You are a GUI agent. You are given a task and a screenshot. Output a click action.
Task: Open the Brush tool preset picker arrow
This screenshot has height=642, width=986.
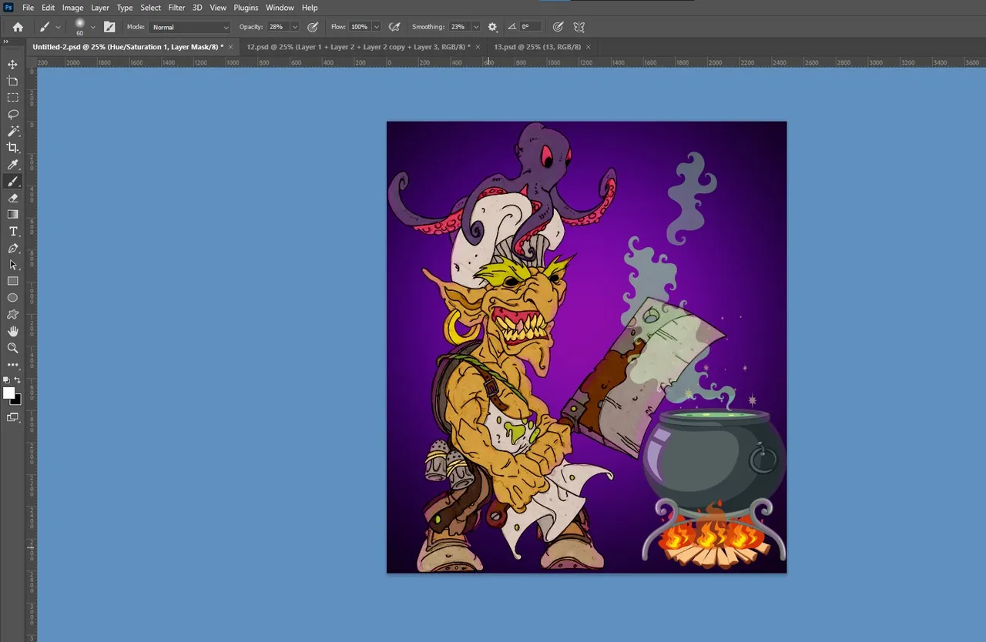[58, 28]
